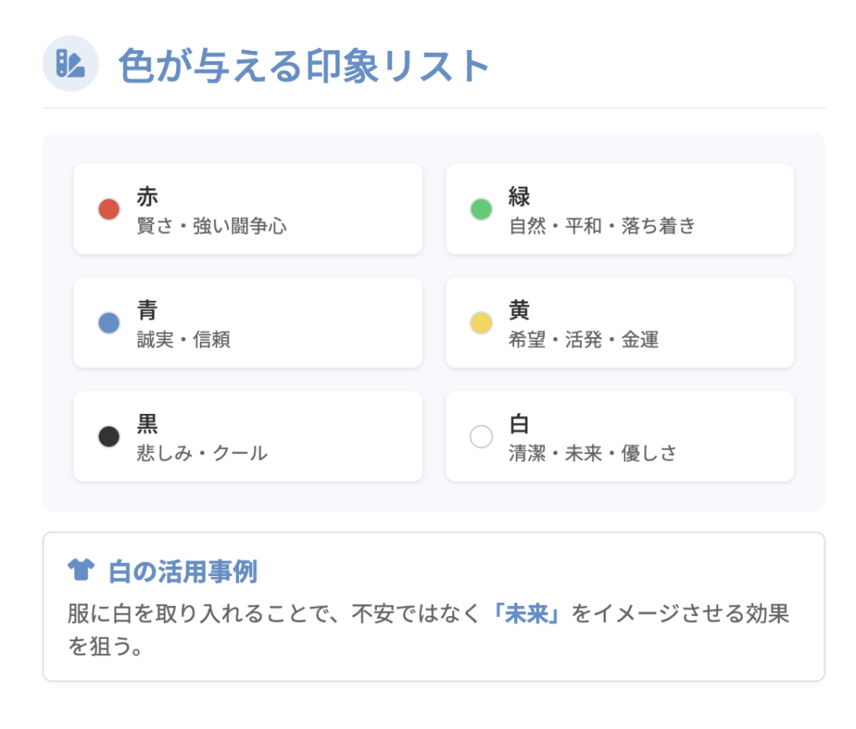Click the red color dot

click(109, 209)
